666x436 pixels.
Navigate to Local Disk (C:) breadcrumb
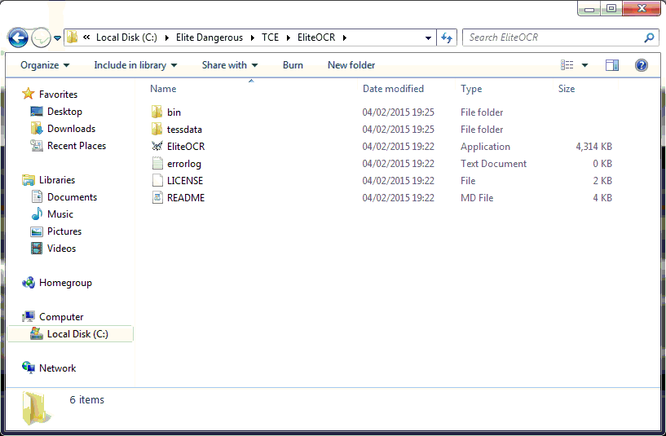pos(126,37)
